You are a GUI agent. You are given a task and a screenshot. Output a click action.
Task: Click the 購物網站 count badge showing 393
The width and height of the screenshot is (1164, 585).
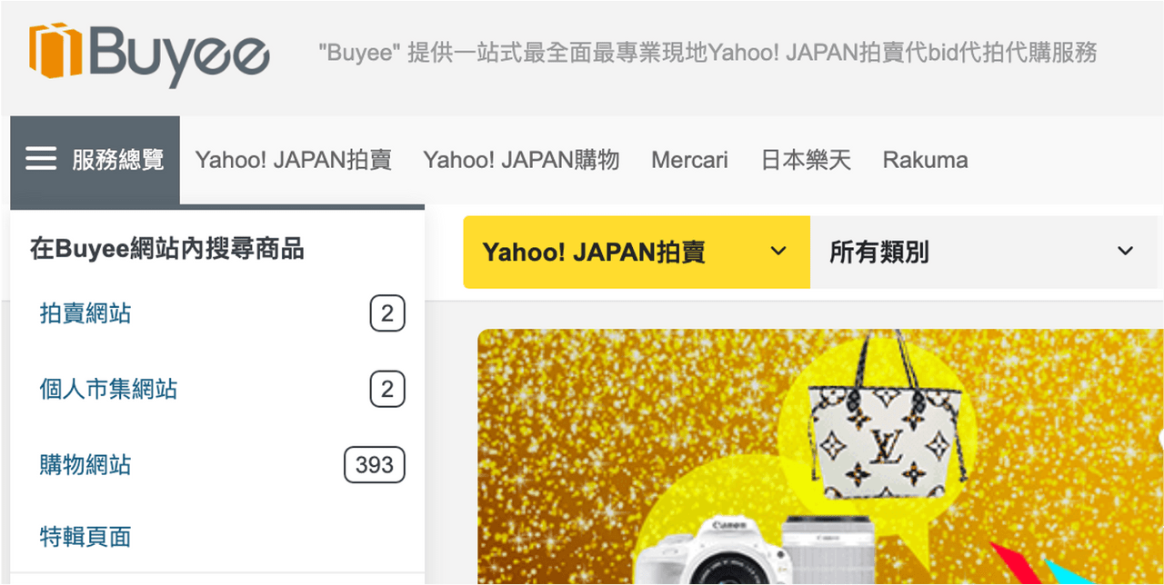click(374, 464)
